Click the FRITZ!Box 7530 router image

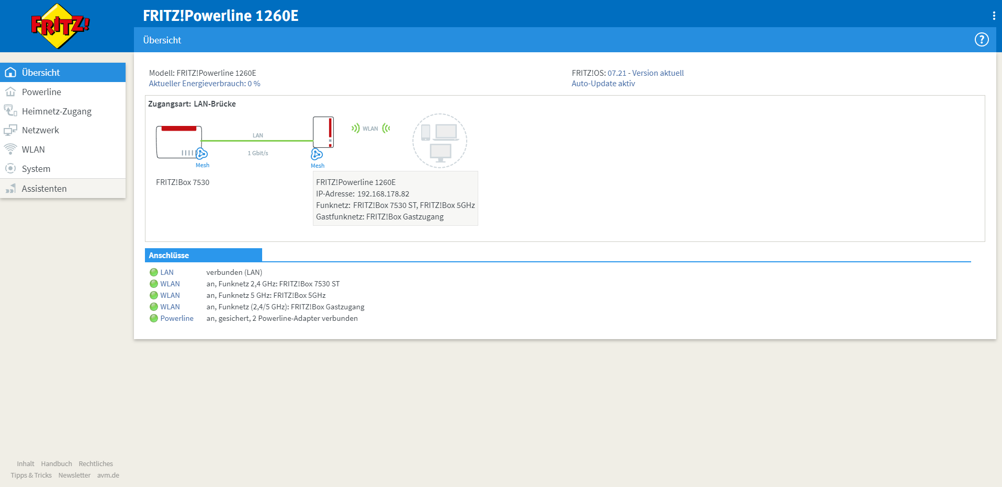coord(179,142)
